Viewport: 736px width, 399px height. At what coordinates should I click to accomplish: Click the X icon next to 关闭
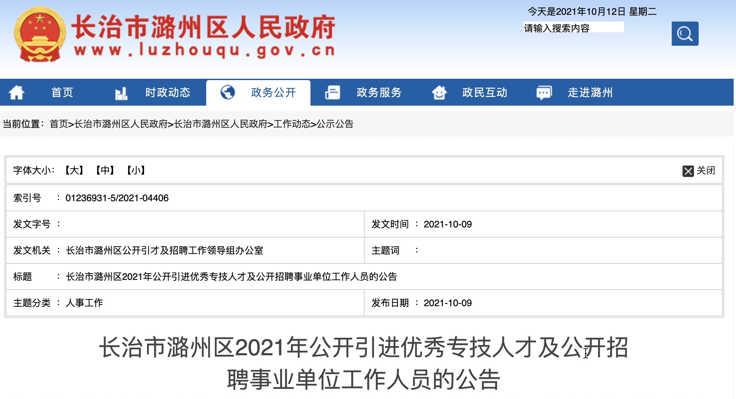(x=688, y=171)
